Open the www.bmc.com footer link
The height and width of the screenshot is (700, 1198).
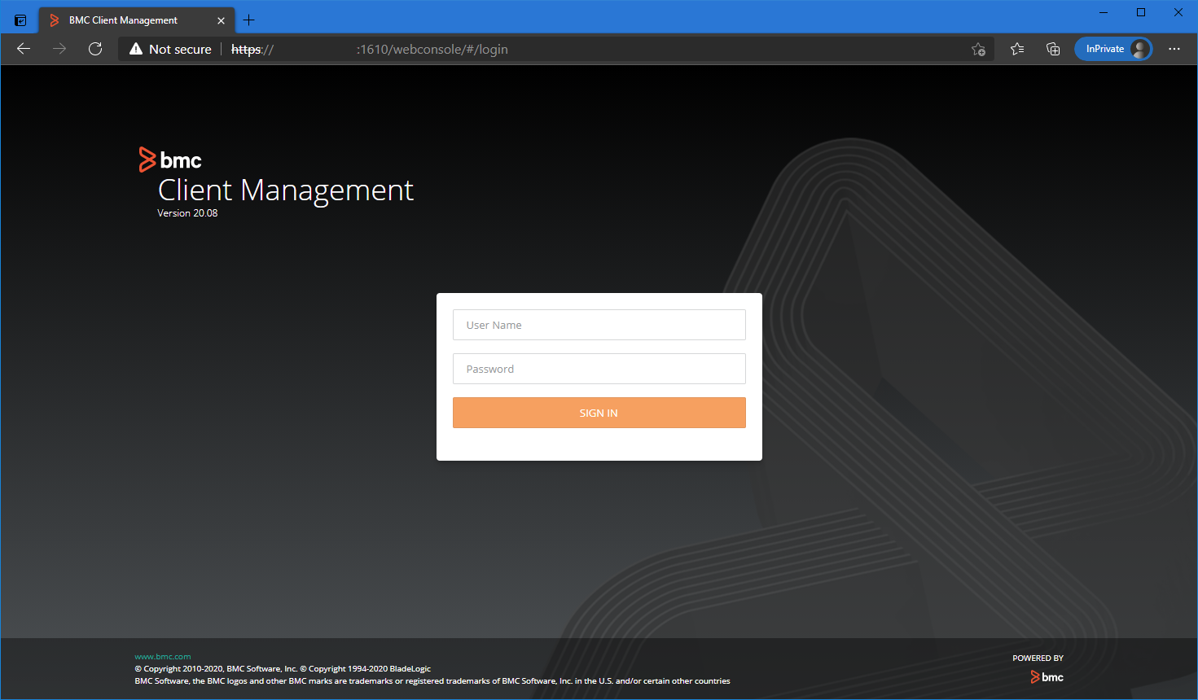[163, 656]
